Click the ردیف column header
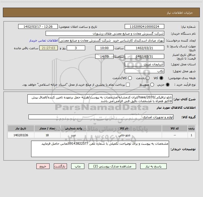This screenshot has height=197, width=203. pos(191,129)
